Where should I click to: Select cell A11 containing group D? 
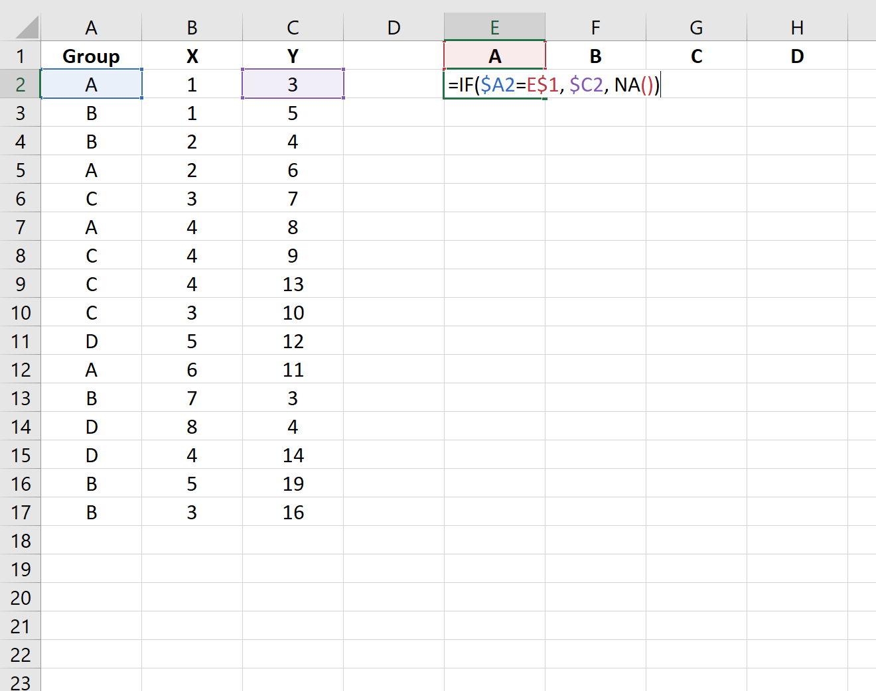click(91, 341)
